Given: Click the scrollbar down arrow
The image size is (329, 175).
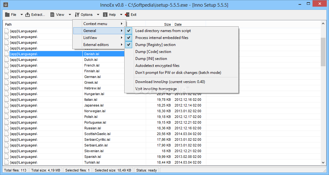Looking at the screenshot, I should [x=323, y=162].
